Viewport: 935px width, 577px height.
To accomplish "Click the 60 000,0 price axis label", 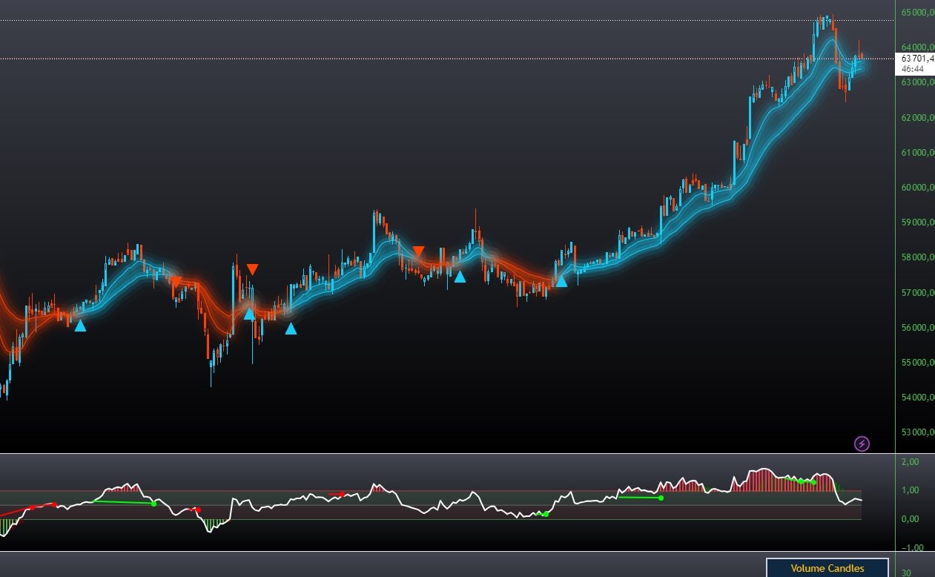I will (x=918, y=188).
